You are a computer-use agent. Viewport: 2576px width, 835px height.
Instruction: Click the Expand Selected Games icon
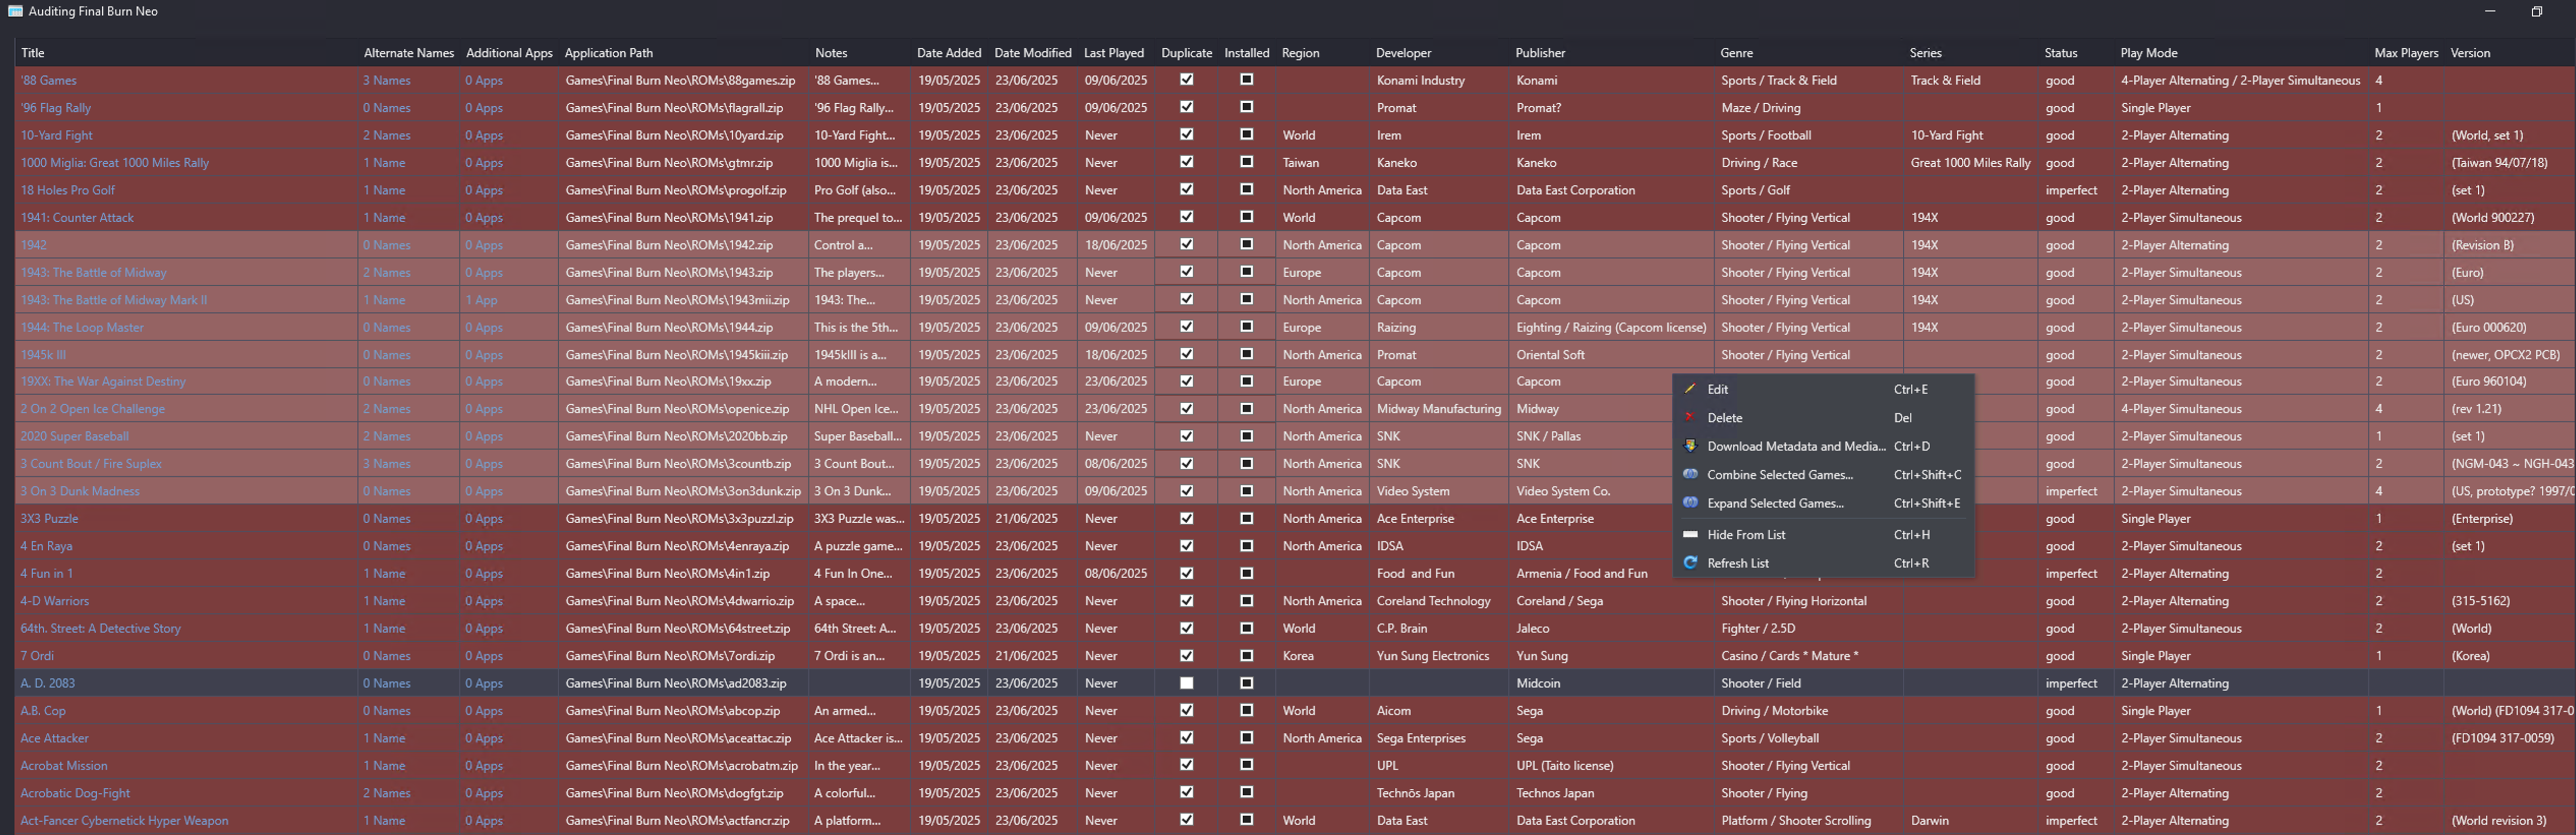pos(1690,502)
